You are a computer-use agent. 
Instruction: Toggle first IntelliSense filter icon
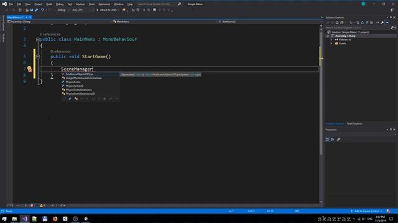coord(70,99)
